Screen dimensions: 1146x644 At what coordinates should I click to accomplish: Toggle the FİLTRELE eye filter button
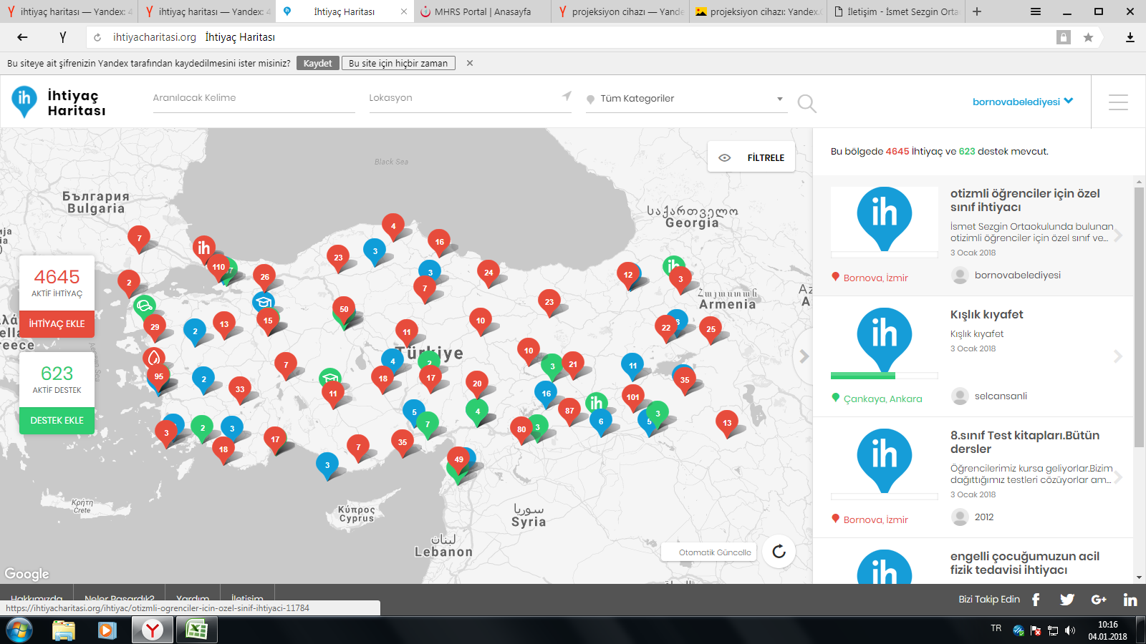(x=751, y=157)
